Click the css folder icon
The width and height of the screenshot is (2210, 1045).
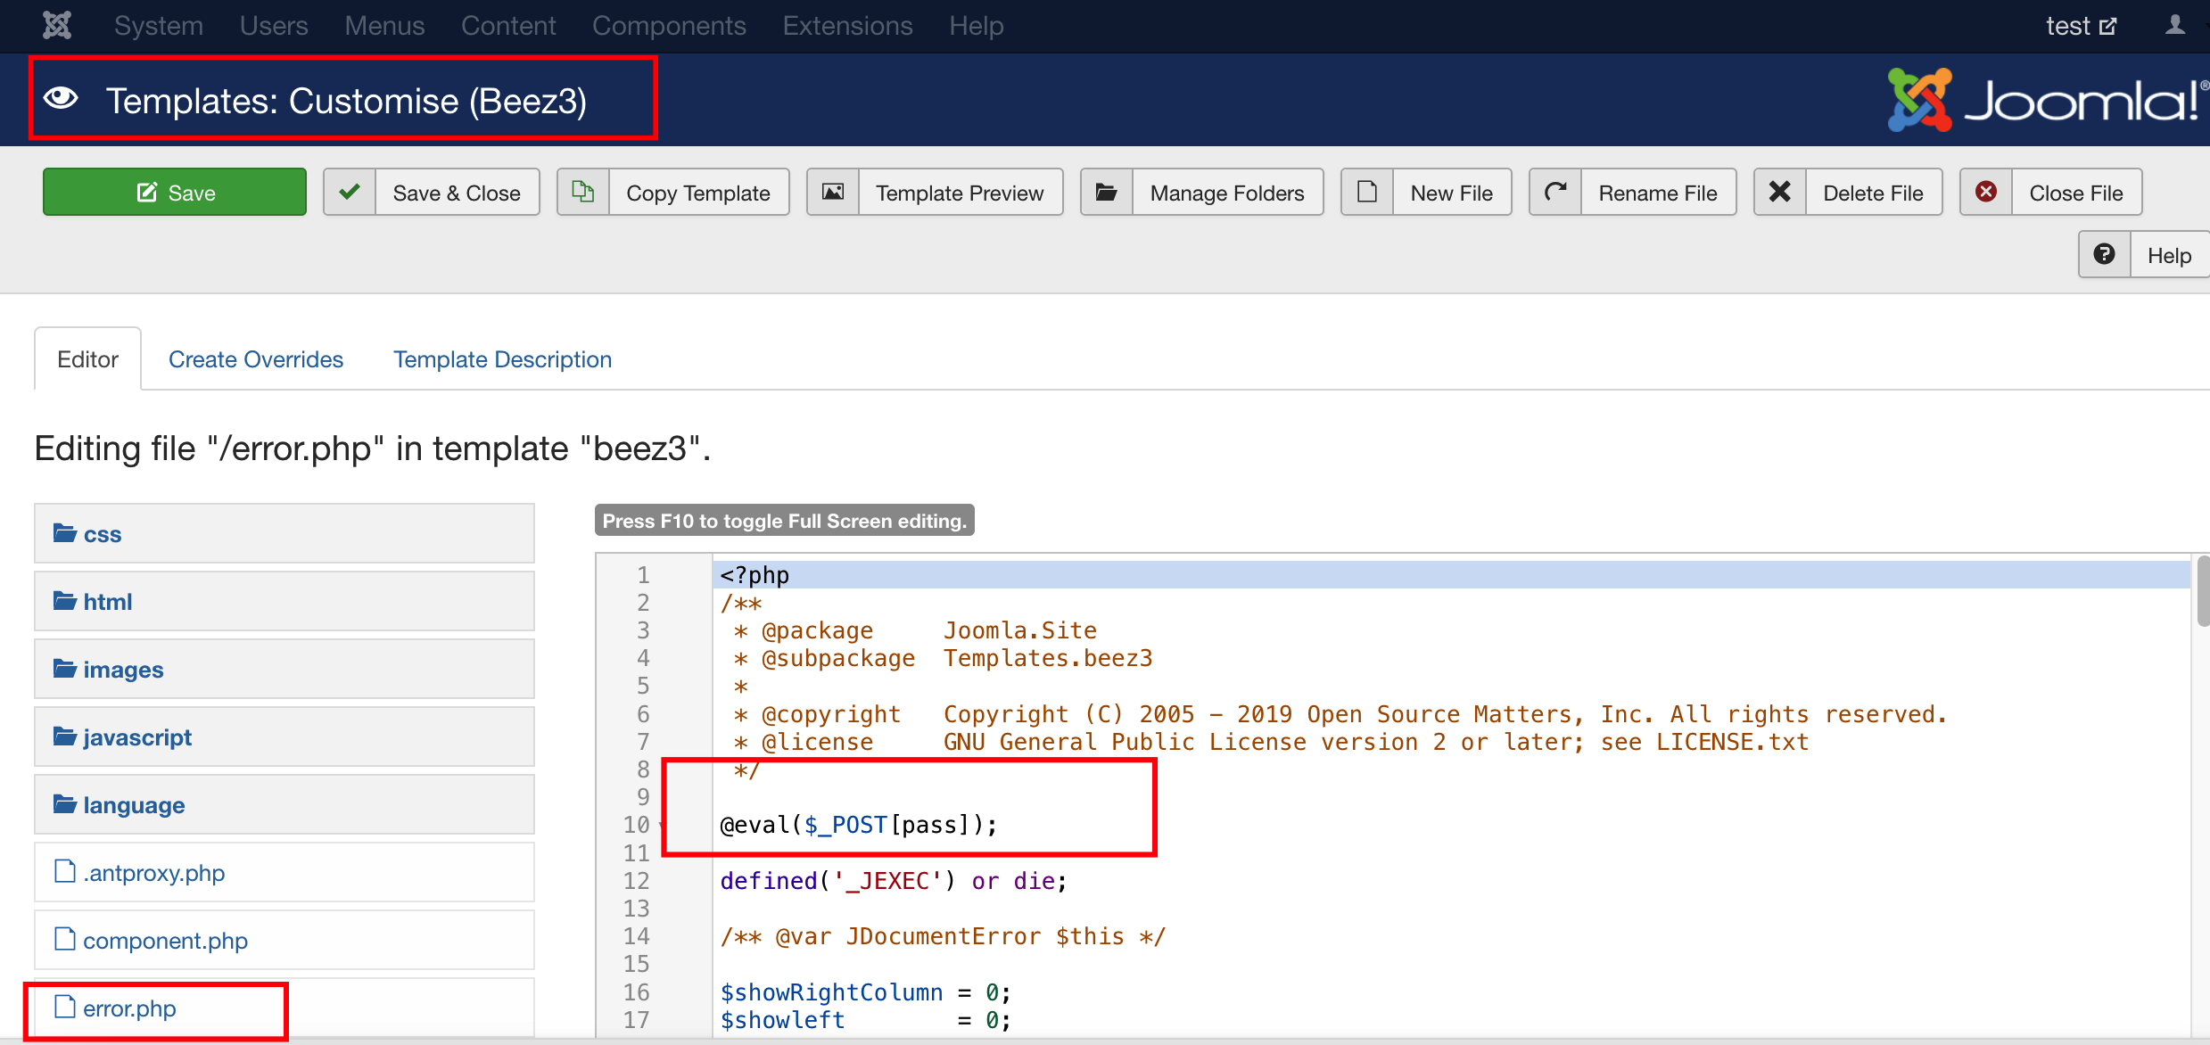(64, 533)
